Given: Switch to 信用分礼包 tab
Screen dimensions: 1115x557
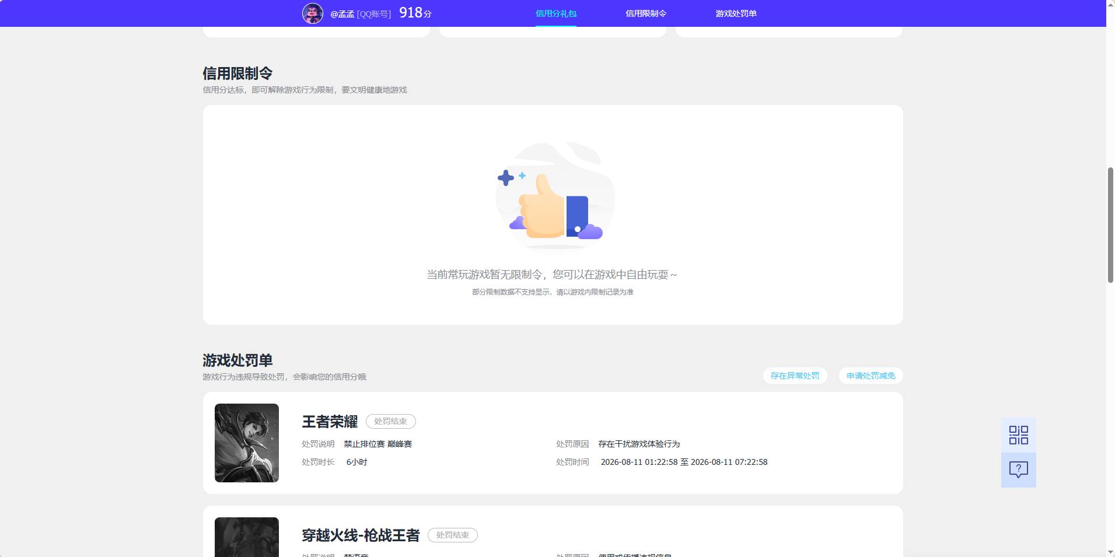Looking at the screenshot, I should 556,13.
